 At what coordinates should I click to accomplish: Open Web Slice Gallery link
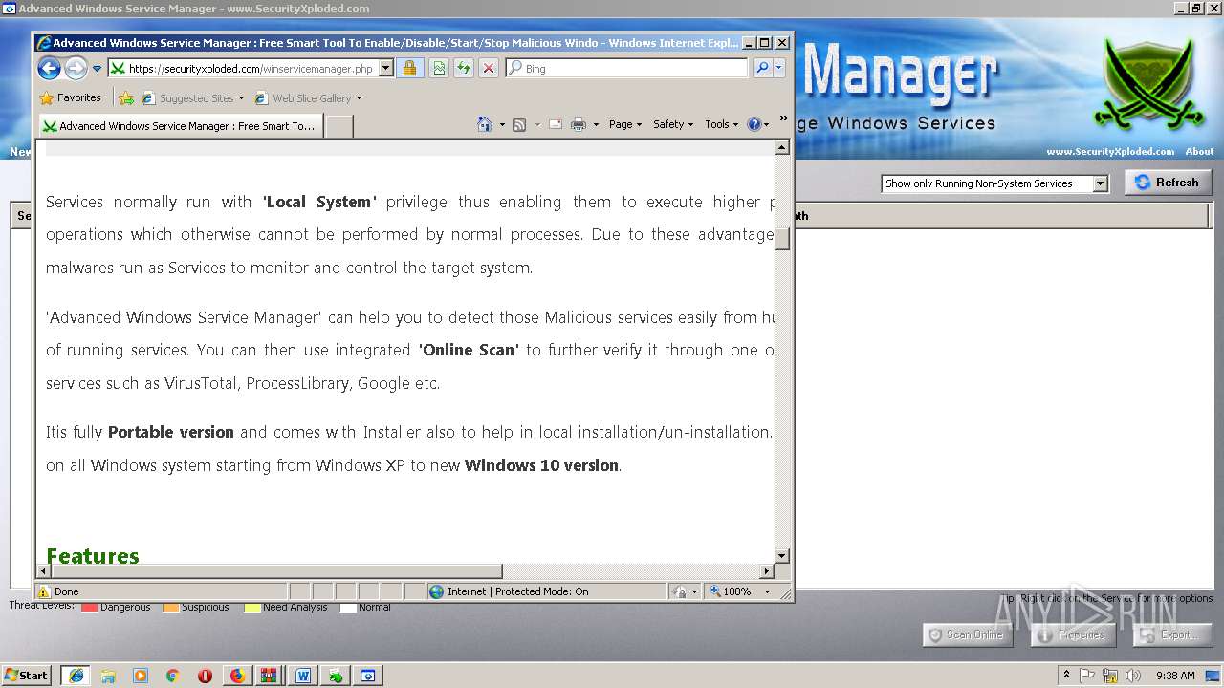[x=308, y=97]
